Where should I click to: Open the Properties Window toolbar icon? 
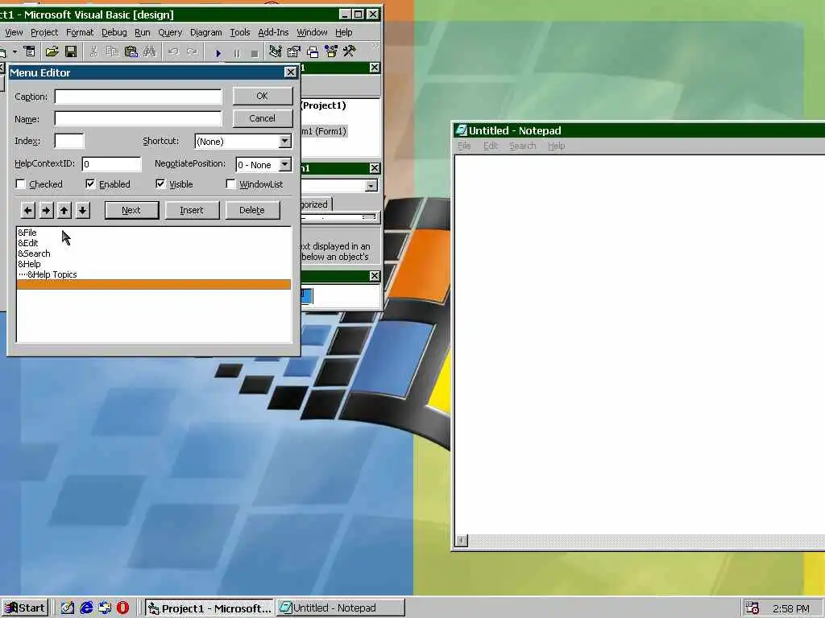click(x=293, y=51)
